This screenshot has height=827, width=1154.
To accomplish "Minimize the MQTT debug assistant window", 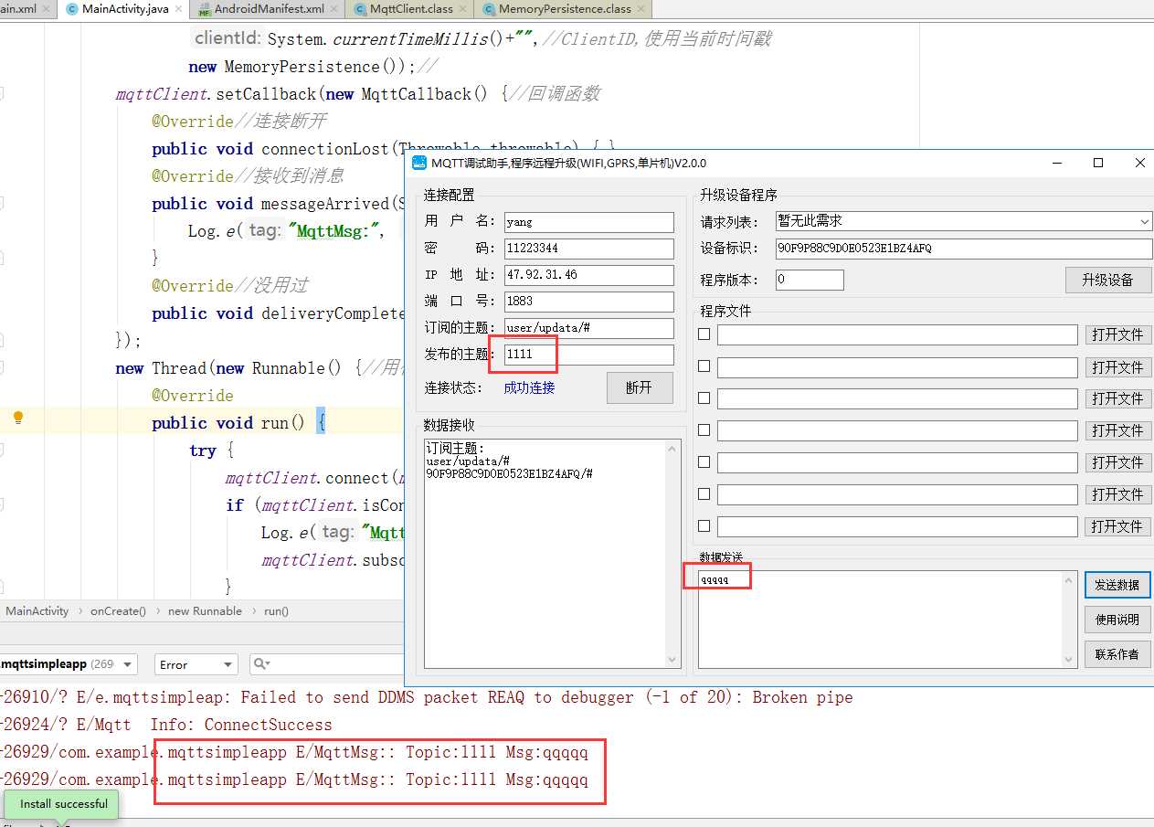I will click(1056, 163).
